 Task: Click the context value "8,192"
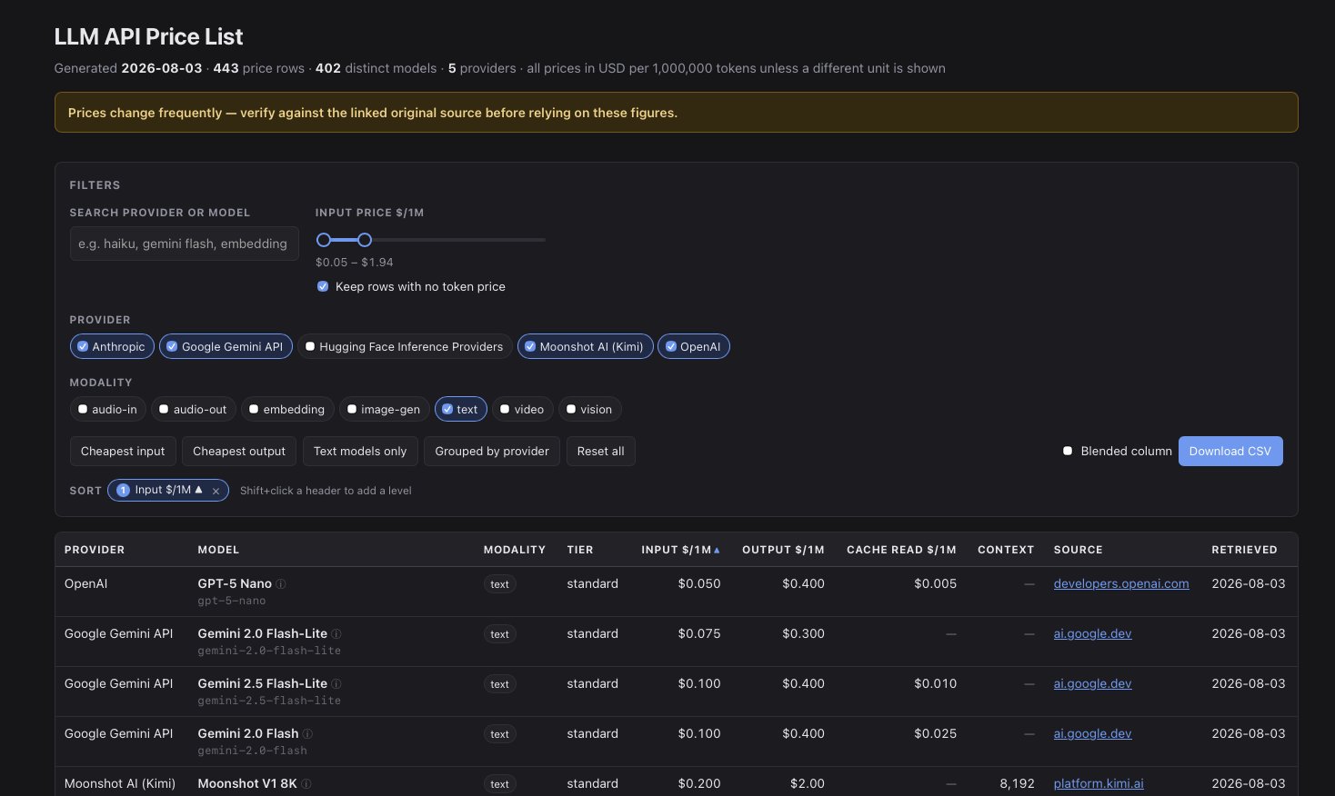pos(1017,784)
